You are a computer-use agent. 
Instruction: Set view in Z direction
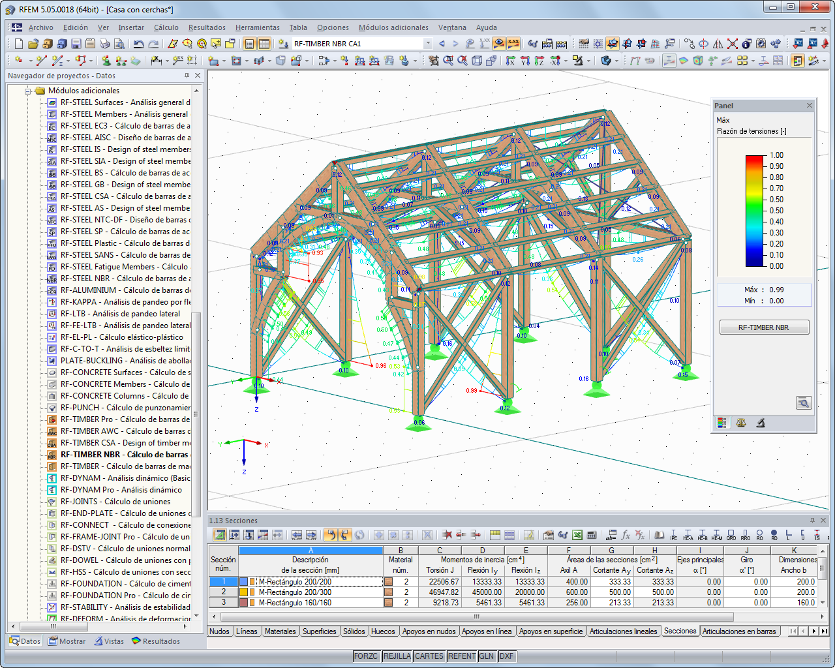click(x=539, y=61)
